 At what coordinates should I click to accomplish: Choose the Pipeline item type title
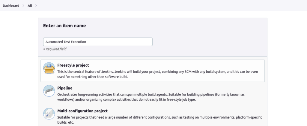(65, 88)
